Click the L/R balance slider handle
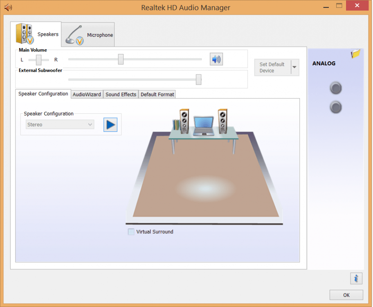 [x=38, y=60]
